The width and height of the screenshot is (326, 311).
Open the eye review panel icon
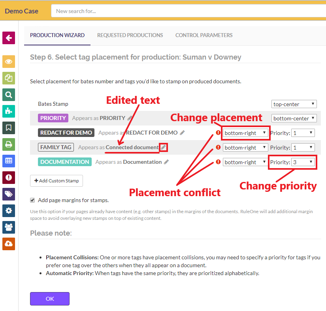[9, 62]
